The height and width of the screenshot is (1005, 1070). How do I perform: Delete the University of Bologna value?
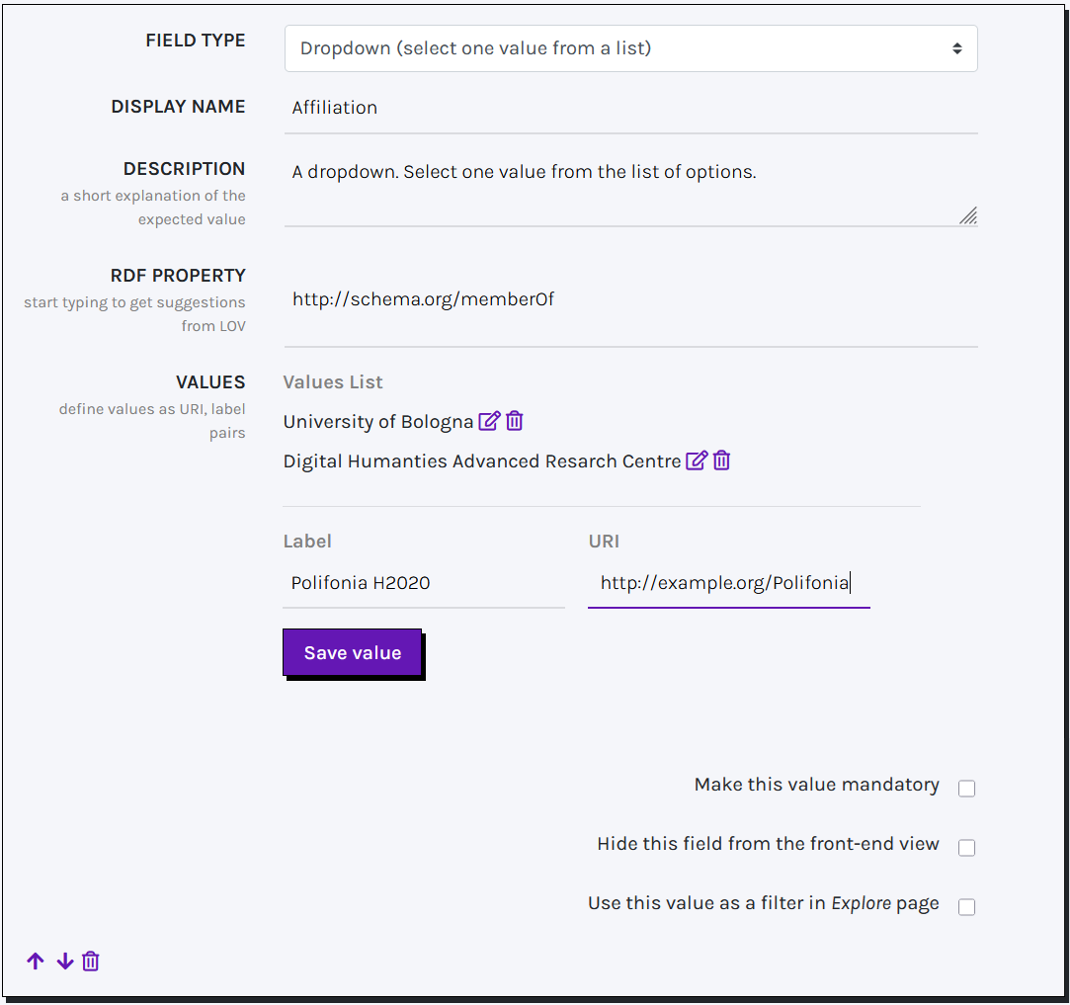tap(515, 422)
